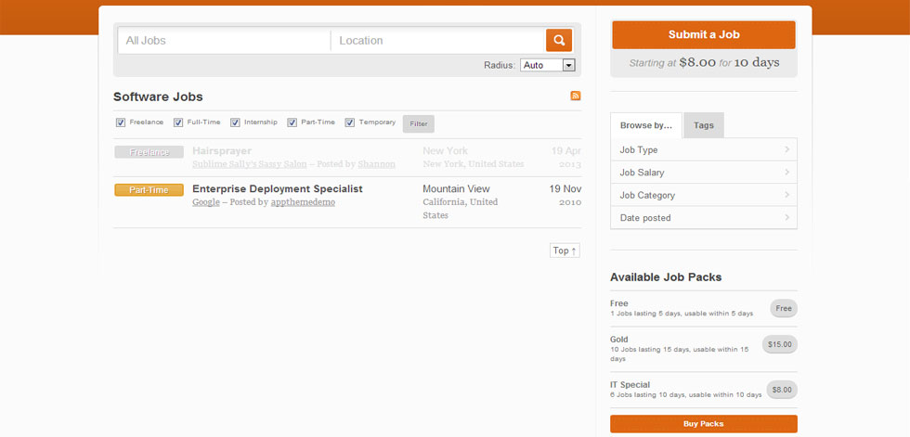Image resolution: width=910 pixels, height=437 pixels.
Task: Open the Software Jobs RSS feed icon
Action: [x=575, y=96]
